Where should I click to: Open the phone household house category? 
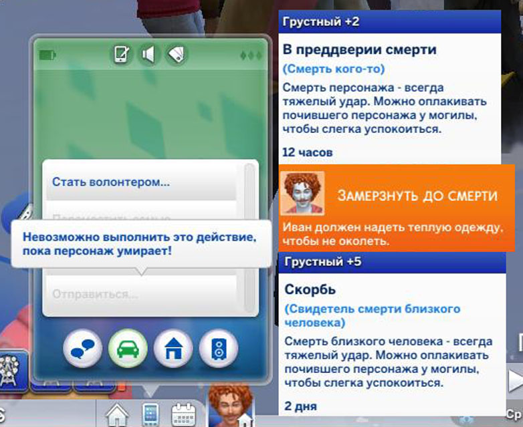point(173,349)
